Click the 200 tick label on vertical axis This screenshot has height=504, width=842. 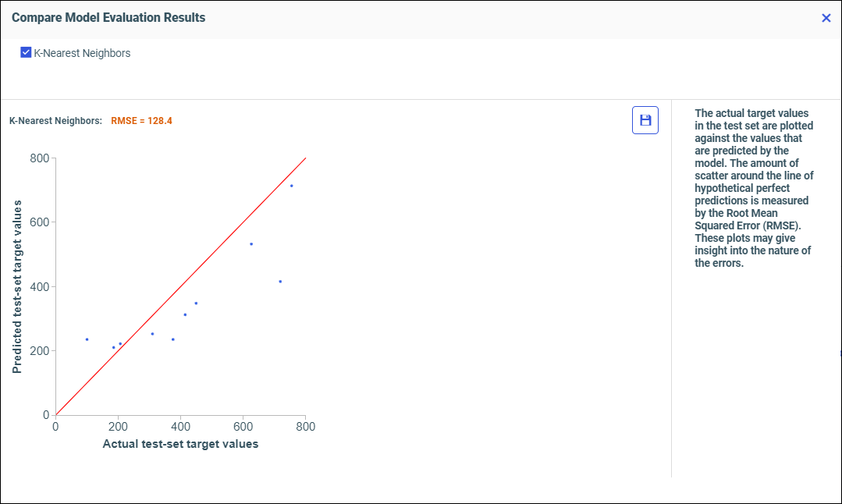[39, 351]
